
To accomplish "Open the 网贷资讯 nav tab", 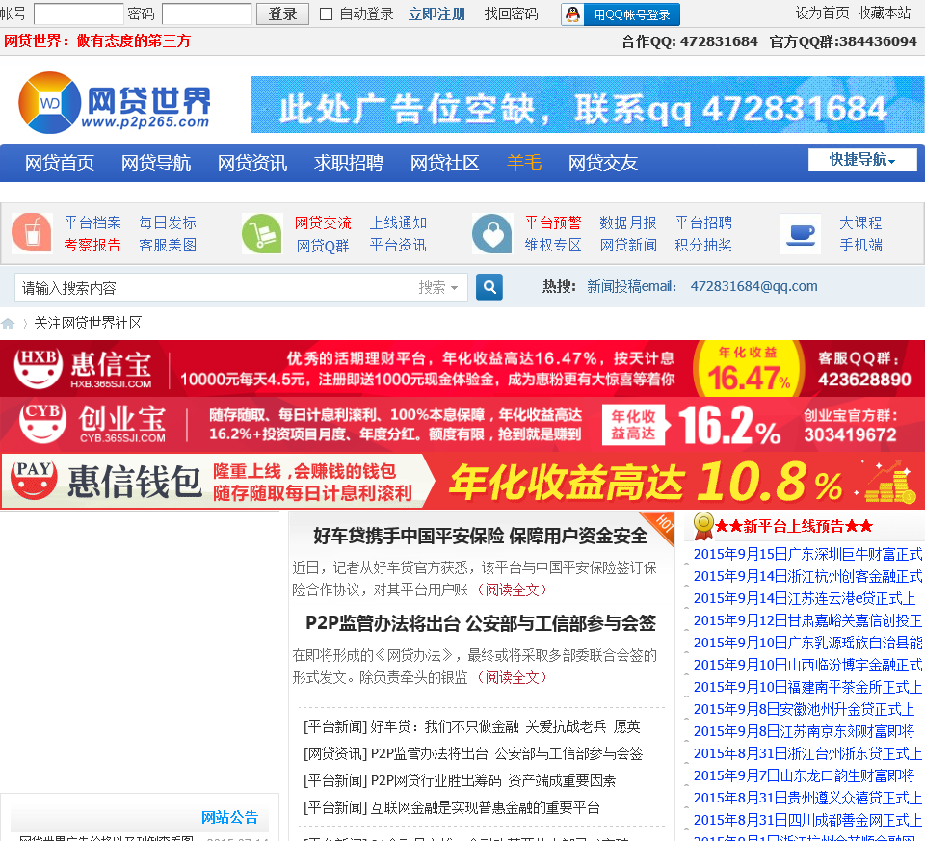I will (x=251, y=163).
